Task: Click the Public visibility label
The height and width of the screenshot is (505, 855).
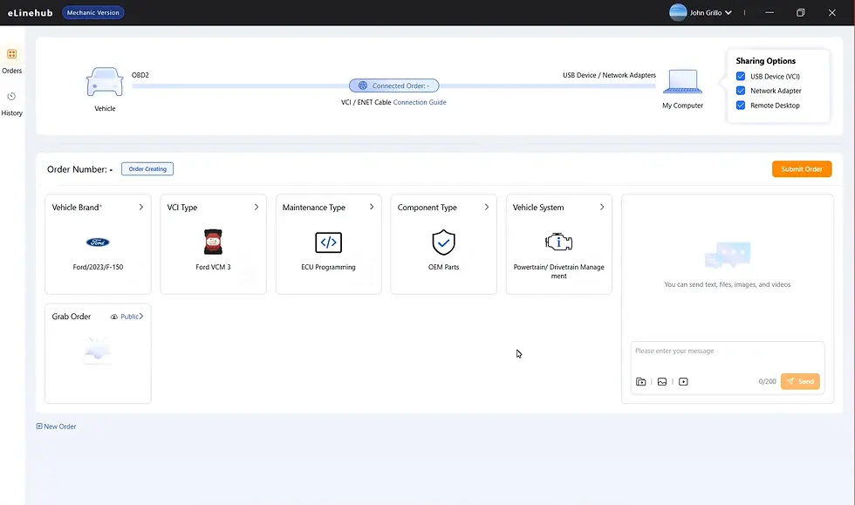Action: [129, 317]
